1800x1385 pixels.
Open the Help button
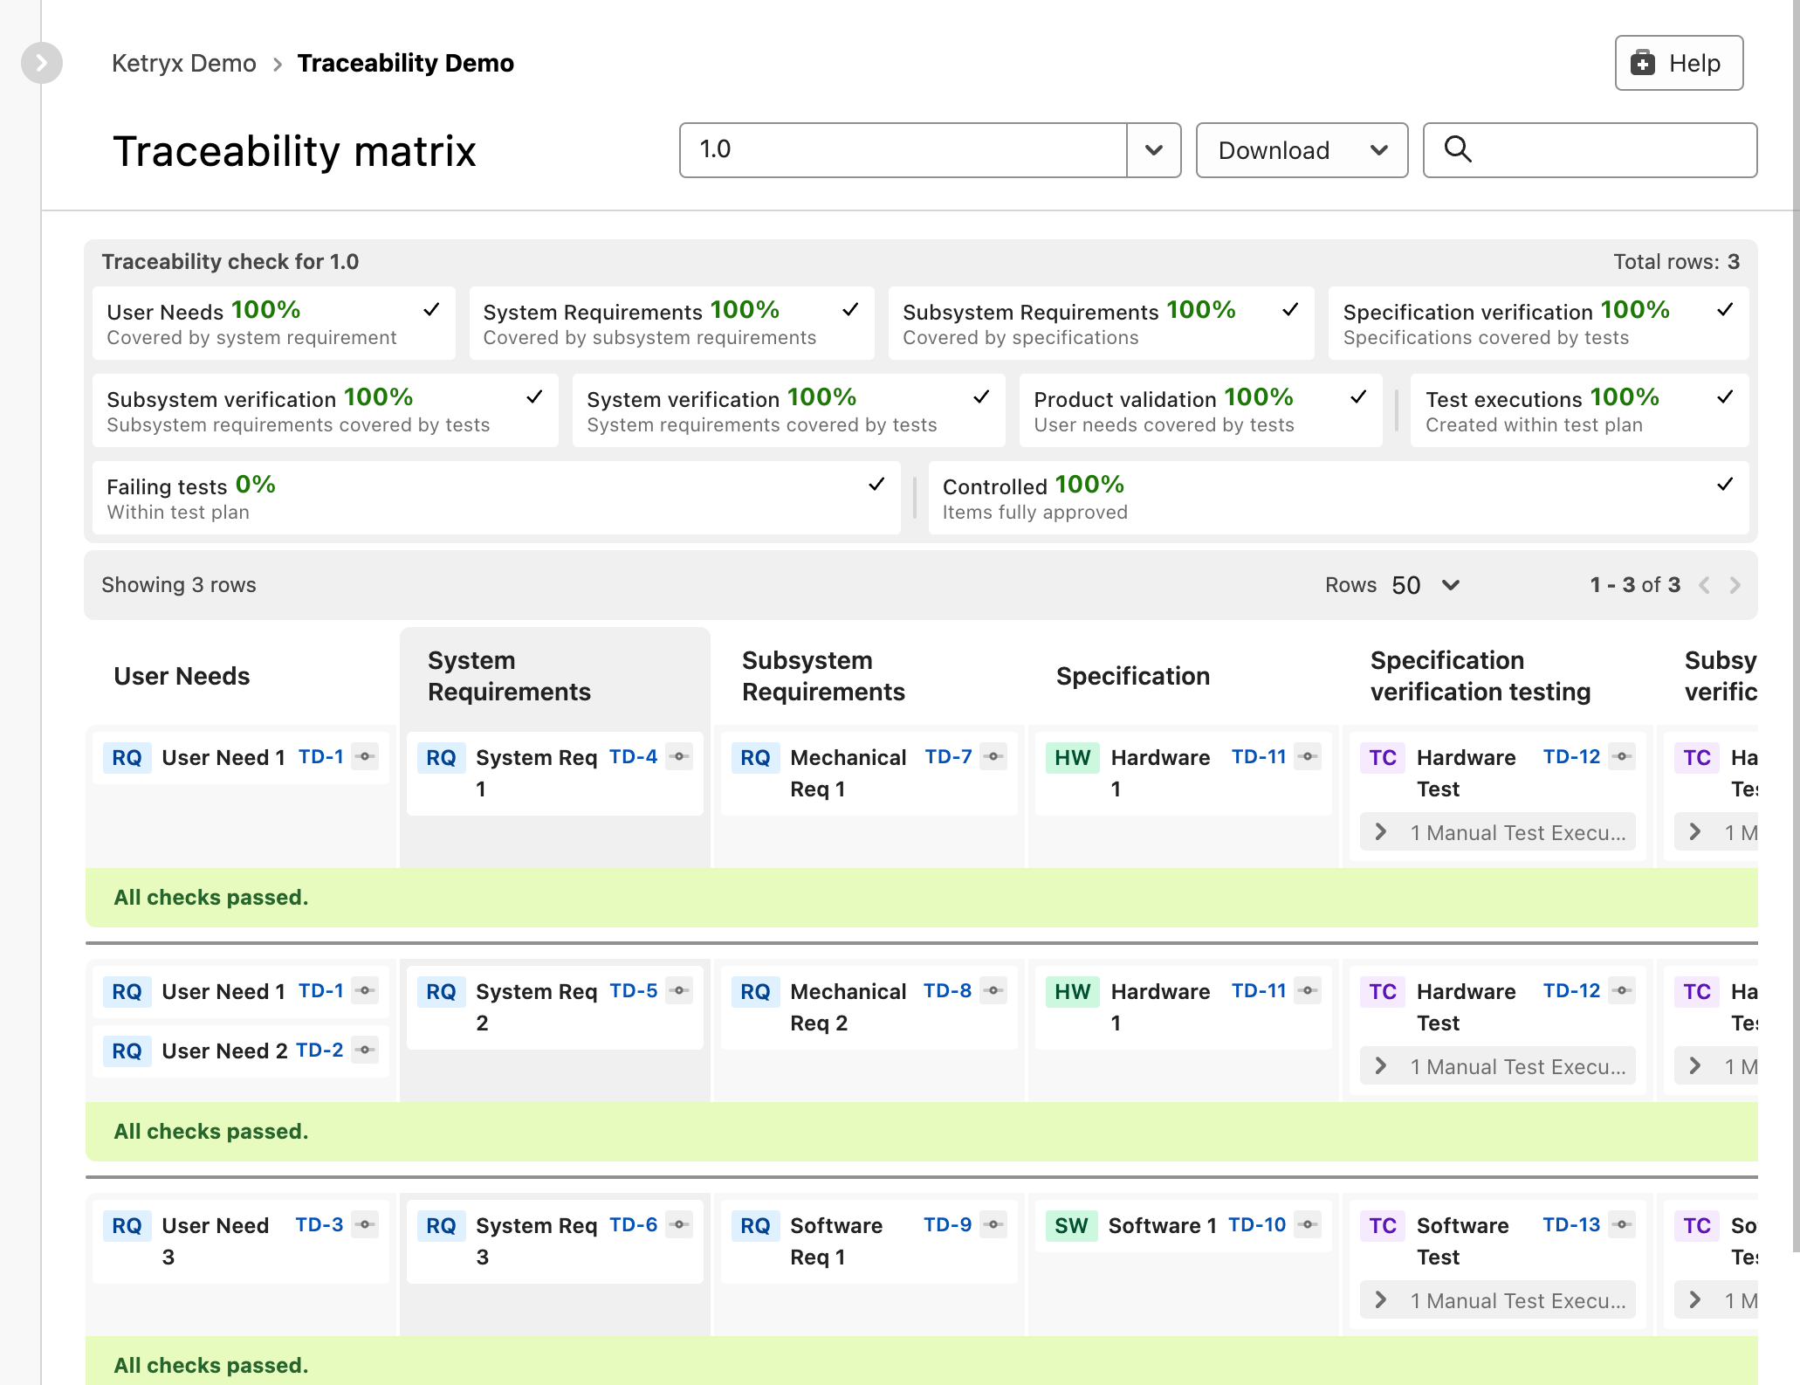pos(1678,63)
